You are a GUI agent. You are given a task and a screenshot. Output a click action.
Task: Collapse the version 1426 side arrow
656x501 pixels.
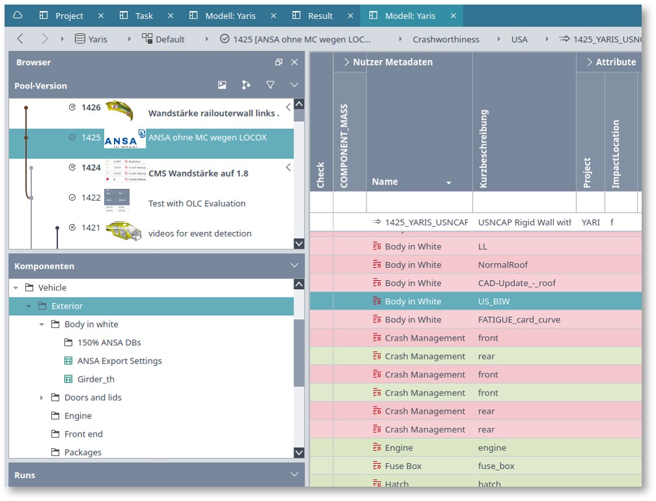(288, 108)
